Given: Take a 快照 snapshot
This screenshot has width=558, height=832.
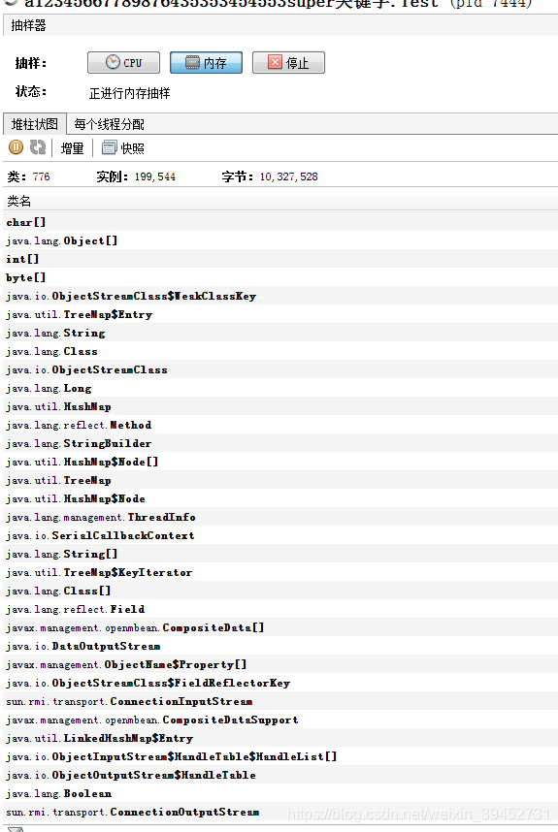Looking at the screenshot, I should [x=123, y=148].
